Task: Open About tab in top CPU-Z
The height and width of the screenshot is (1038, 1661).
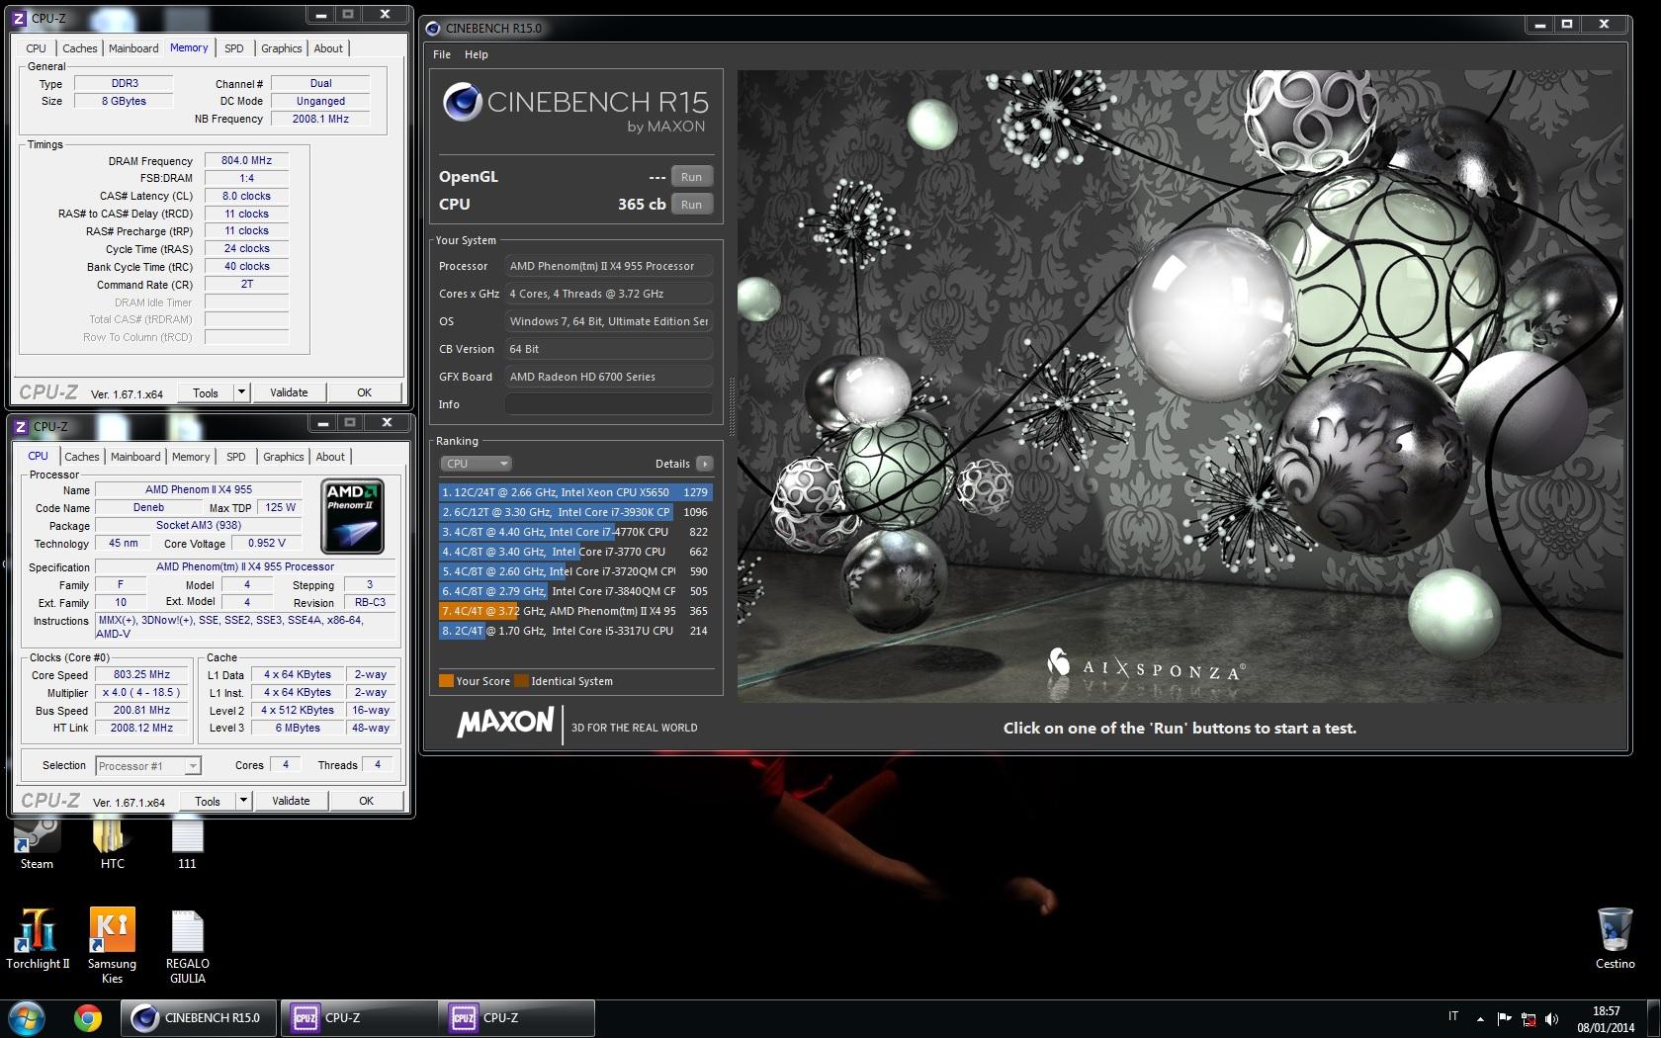Action: (328, 48)
